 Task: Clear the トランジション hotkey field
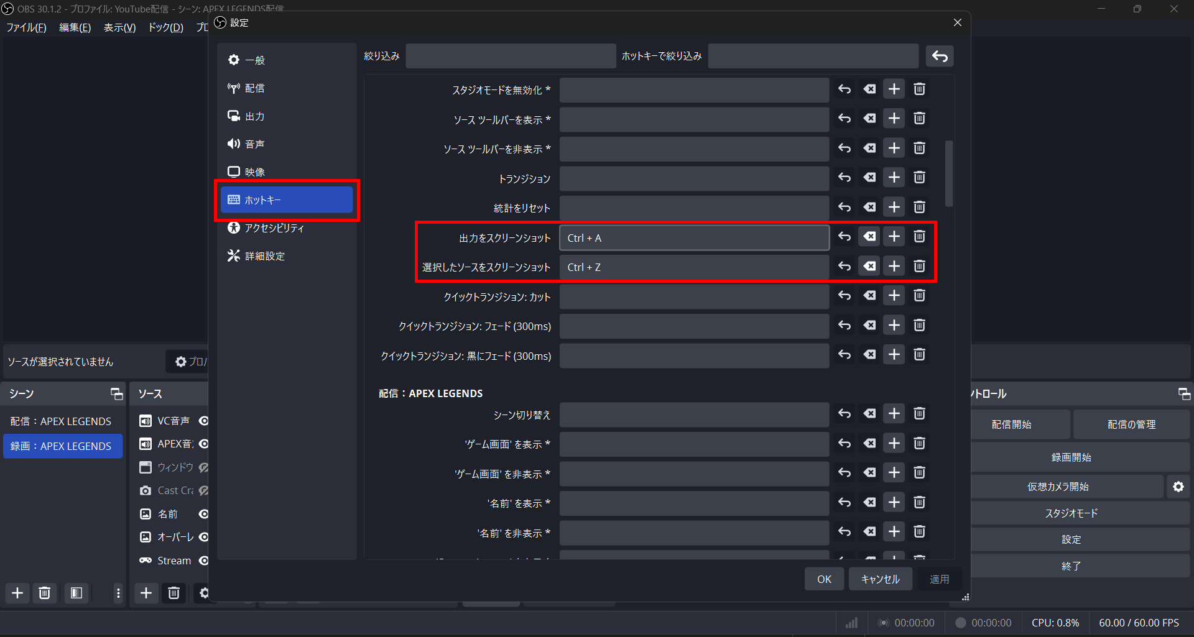point(869,178)
